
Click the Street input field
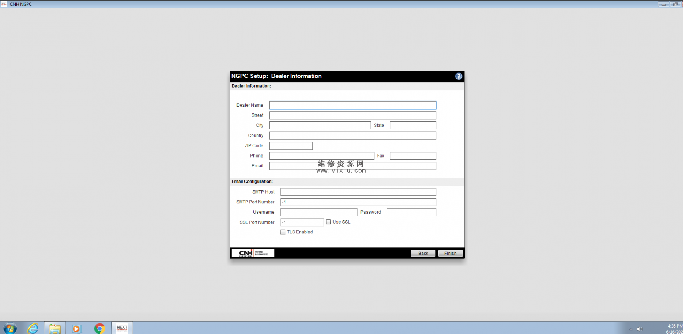coord(353,115)
